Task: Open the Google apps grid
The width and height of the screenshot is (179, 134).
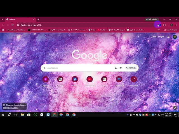Action: coord(168,37)
